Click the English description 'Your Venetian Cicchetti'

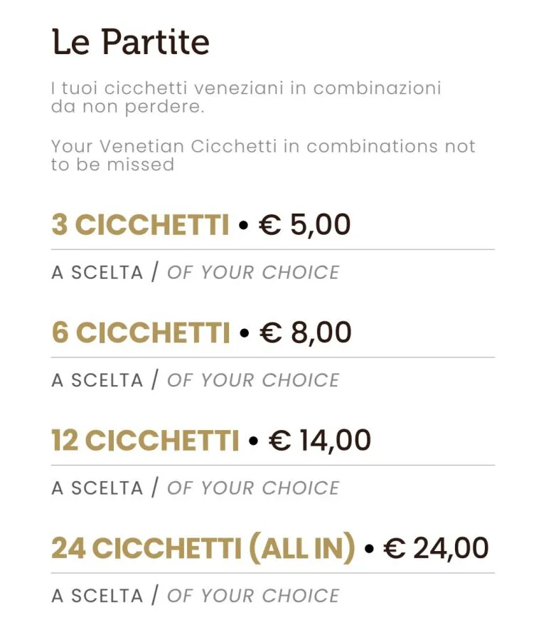tap(263, 155)
